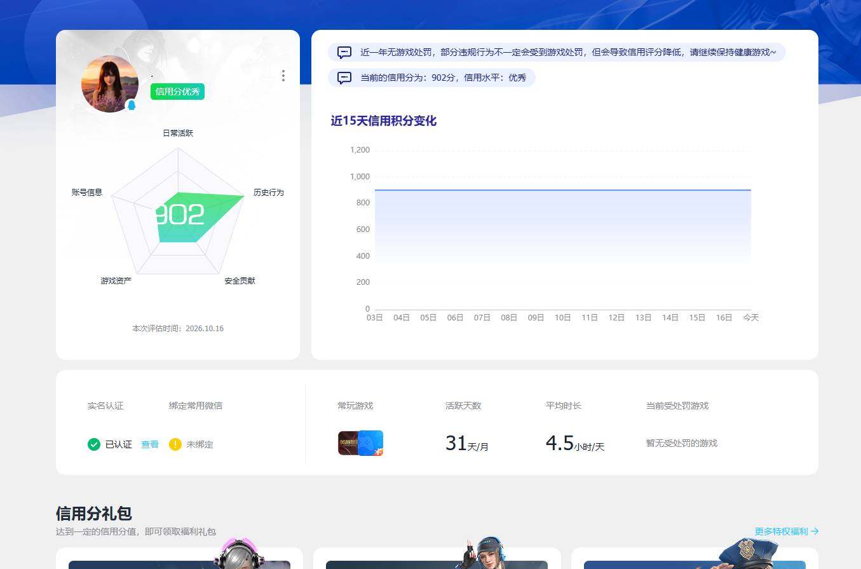The image size is (861, 569).
Task: Click the 绑定常用微信 label
Action: [196, 406]
